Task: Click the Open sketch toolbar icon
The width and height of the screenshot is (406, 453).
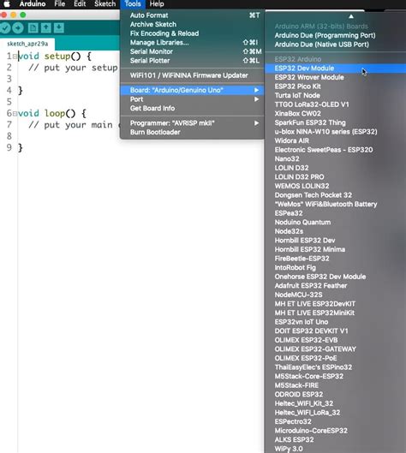Action: [x=45, y=28]
